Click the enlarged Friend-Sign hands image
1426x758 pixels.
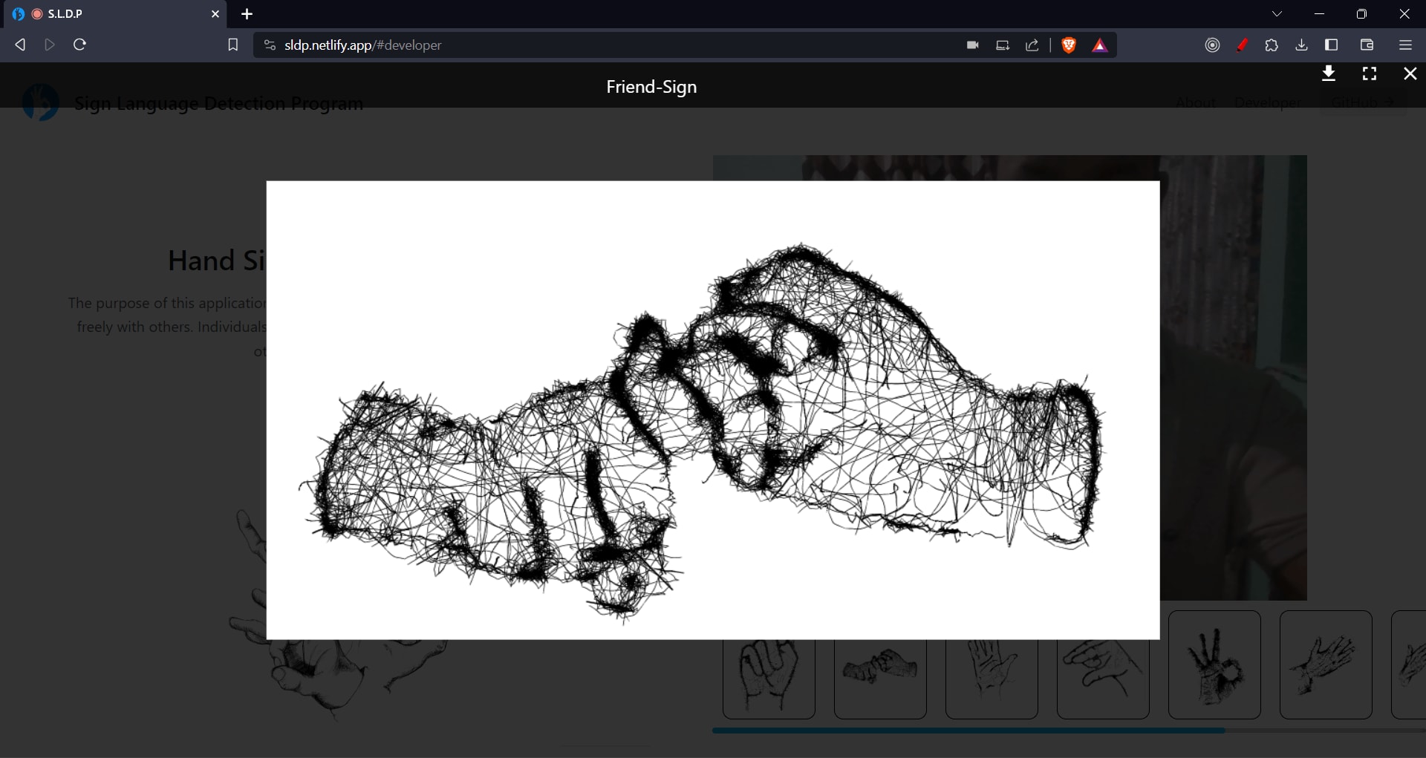tap(713, 410)
